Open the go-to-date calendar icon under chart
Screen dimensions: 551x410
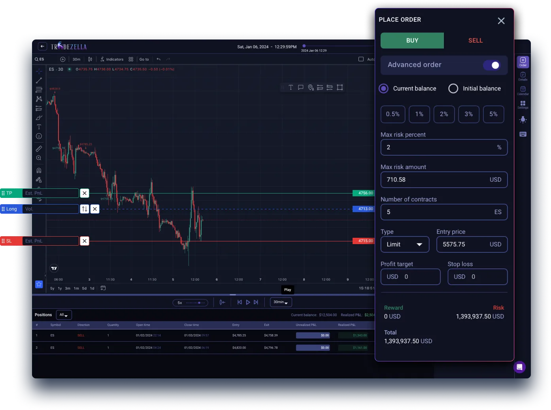[103, 288]
